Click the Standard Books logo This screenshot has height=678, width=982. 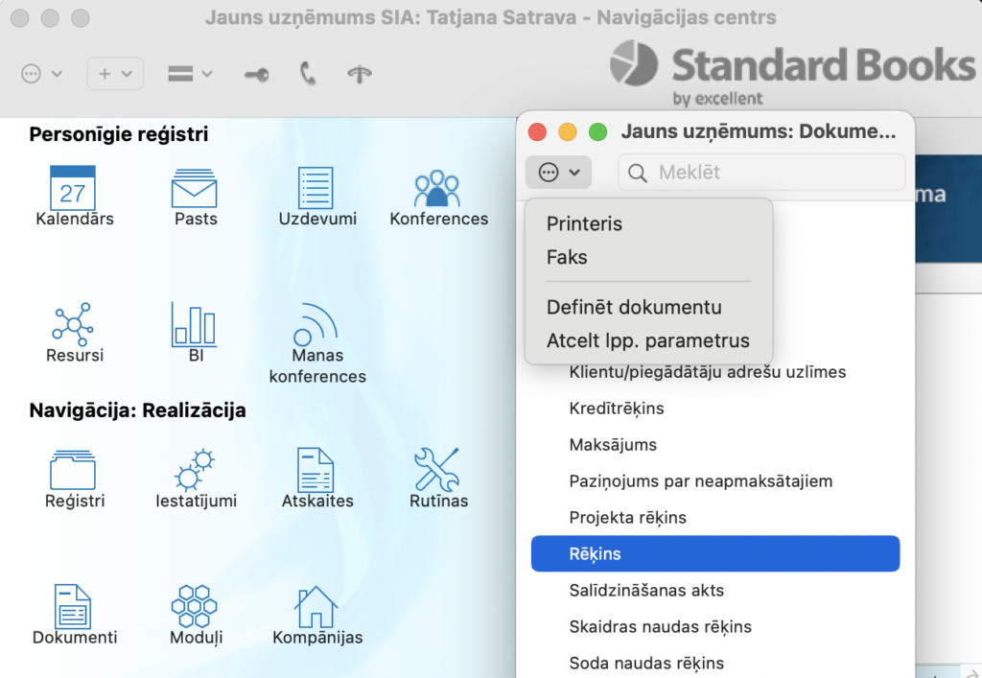pos(792,72)
